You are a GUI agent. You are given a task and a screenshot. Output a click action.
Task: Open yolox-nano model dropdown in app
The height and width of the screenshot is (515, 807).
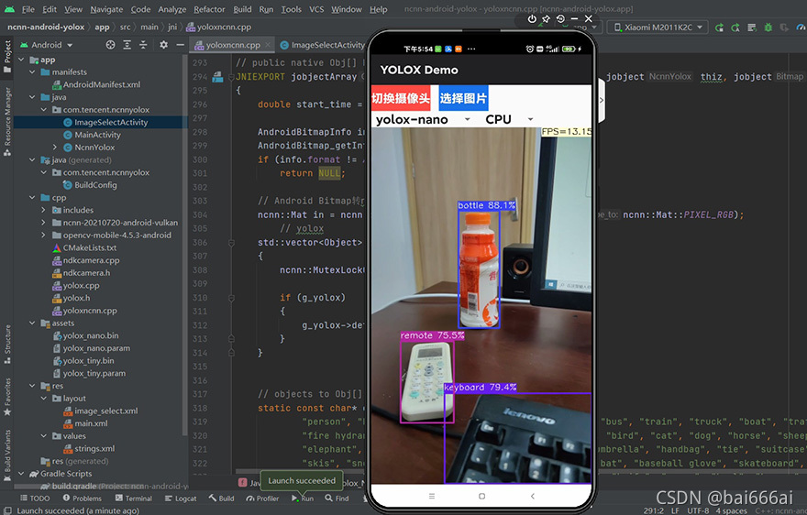423,120
